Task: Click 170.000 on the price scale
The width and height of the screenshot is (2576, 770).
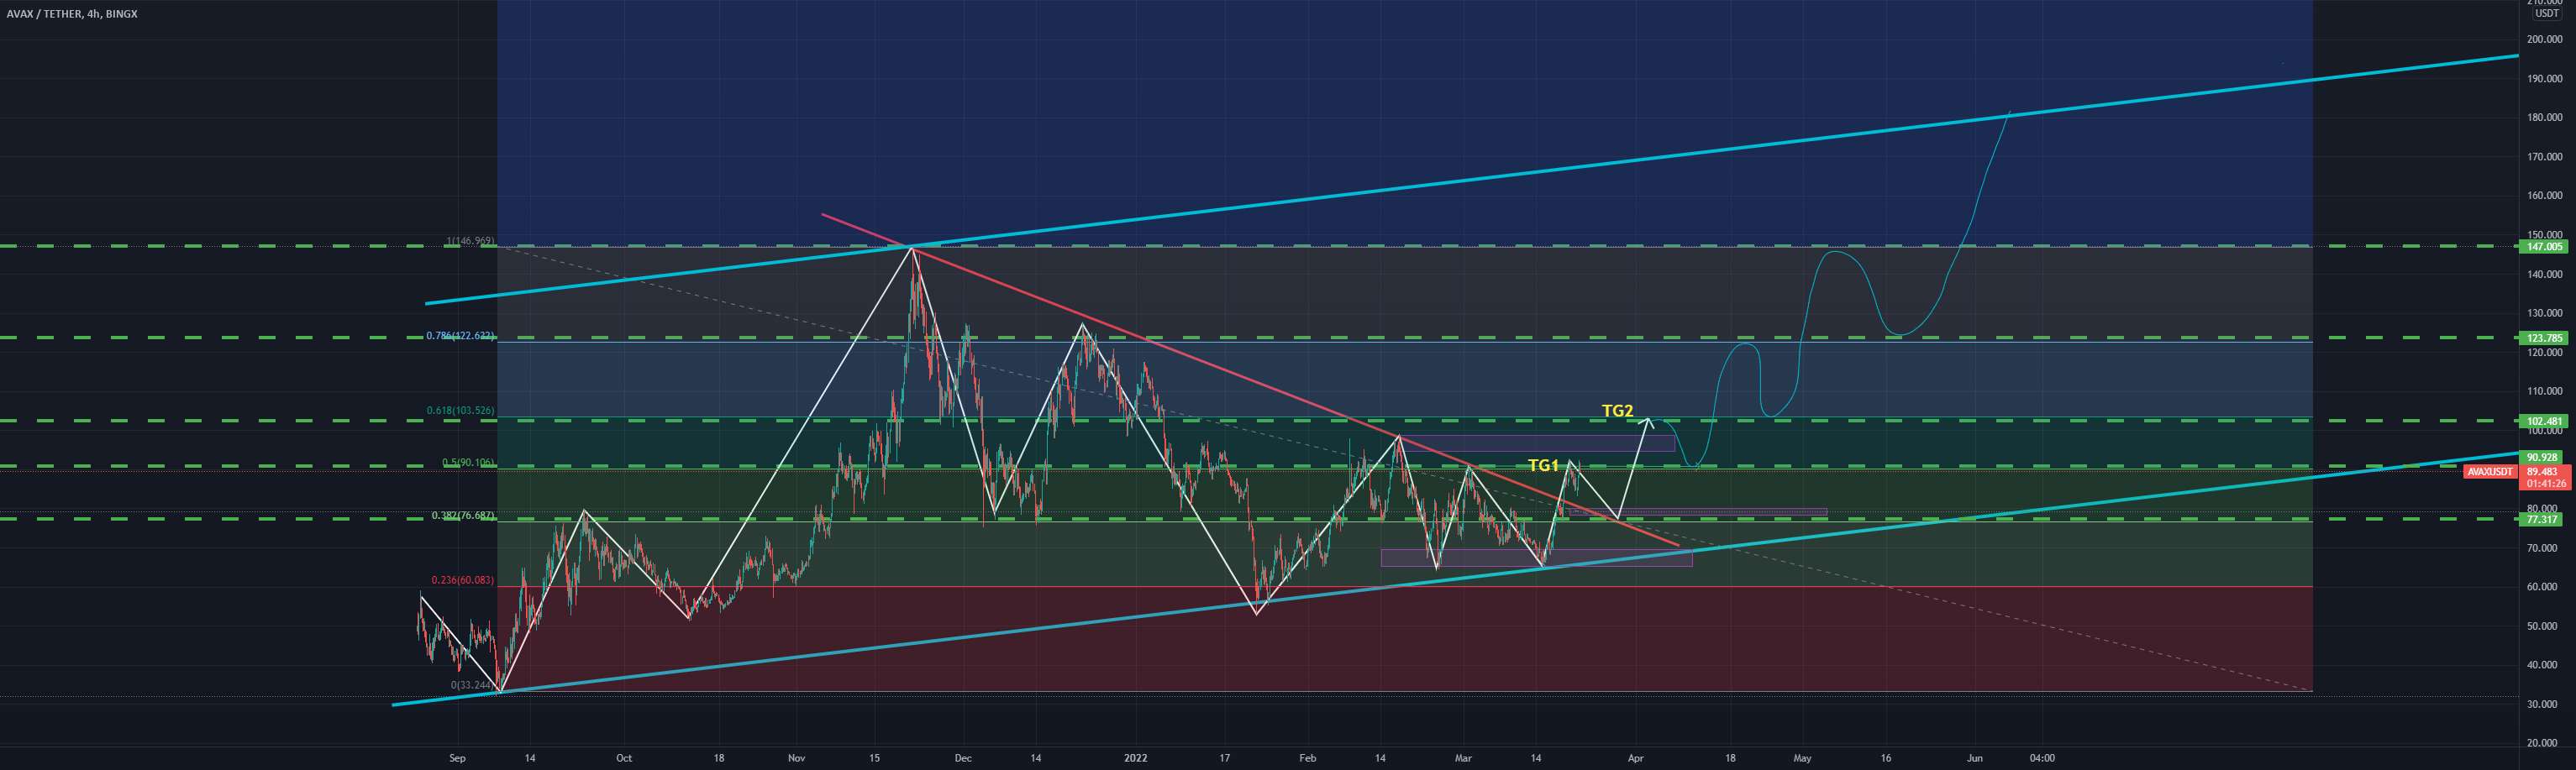Action: (2543, 157)
